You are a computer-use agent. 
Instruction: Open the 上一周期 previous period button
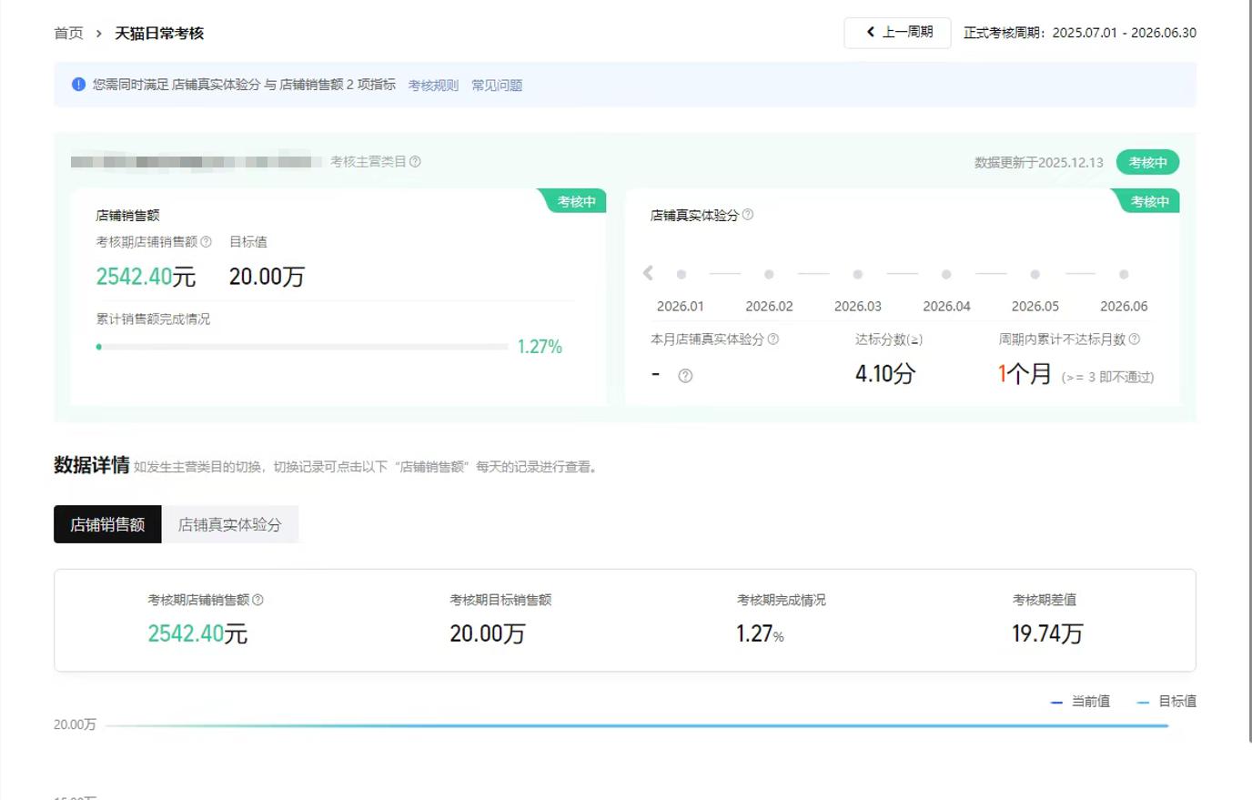click(897, 33)
